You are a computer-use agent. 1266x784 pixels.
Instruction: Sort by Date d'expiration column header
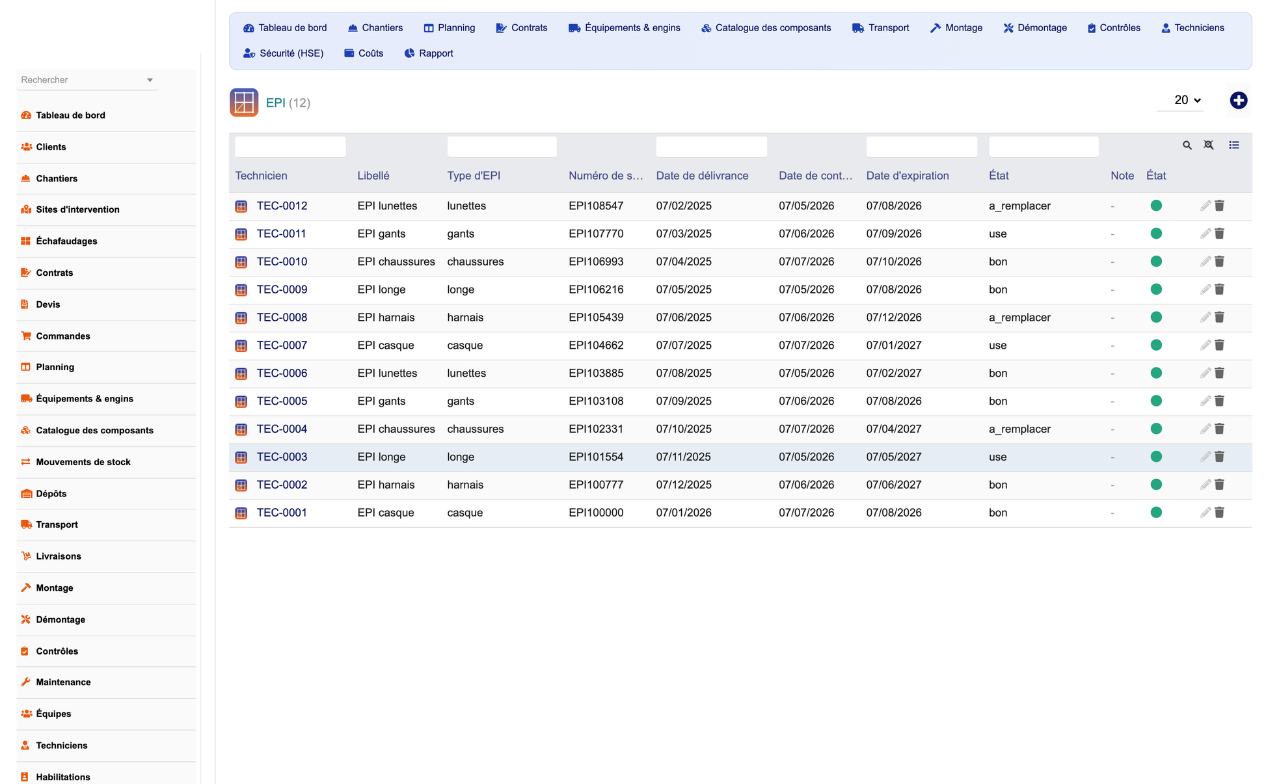tap(907, 176)
